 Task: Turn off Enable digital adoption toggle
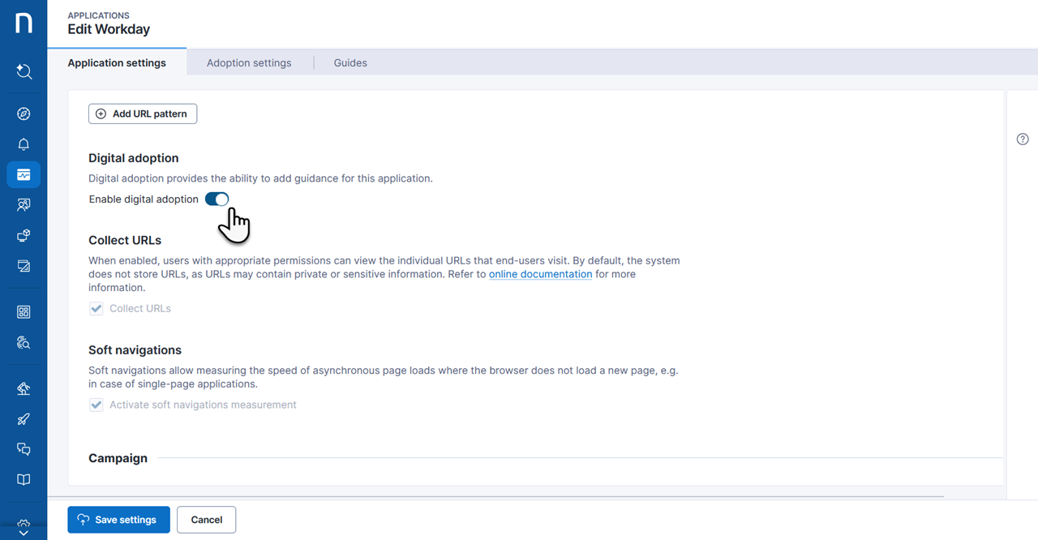tap(217, 199)
